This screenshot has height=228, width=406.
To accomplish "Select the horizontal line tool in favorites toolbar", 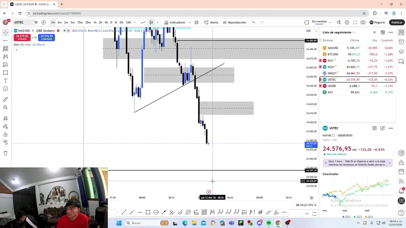I will 140,212.
